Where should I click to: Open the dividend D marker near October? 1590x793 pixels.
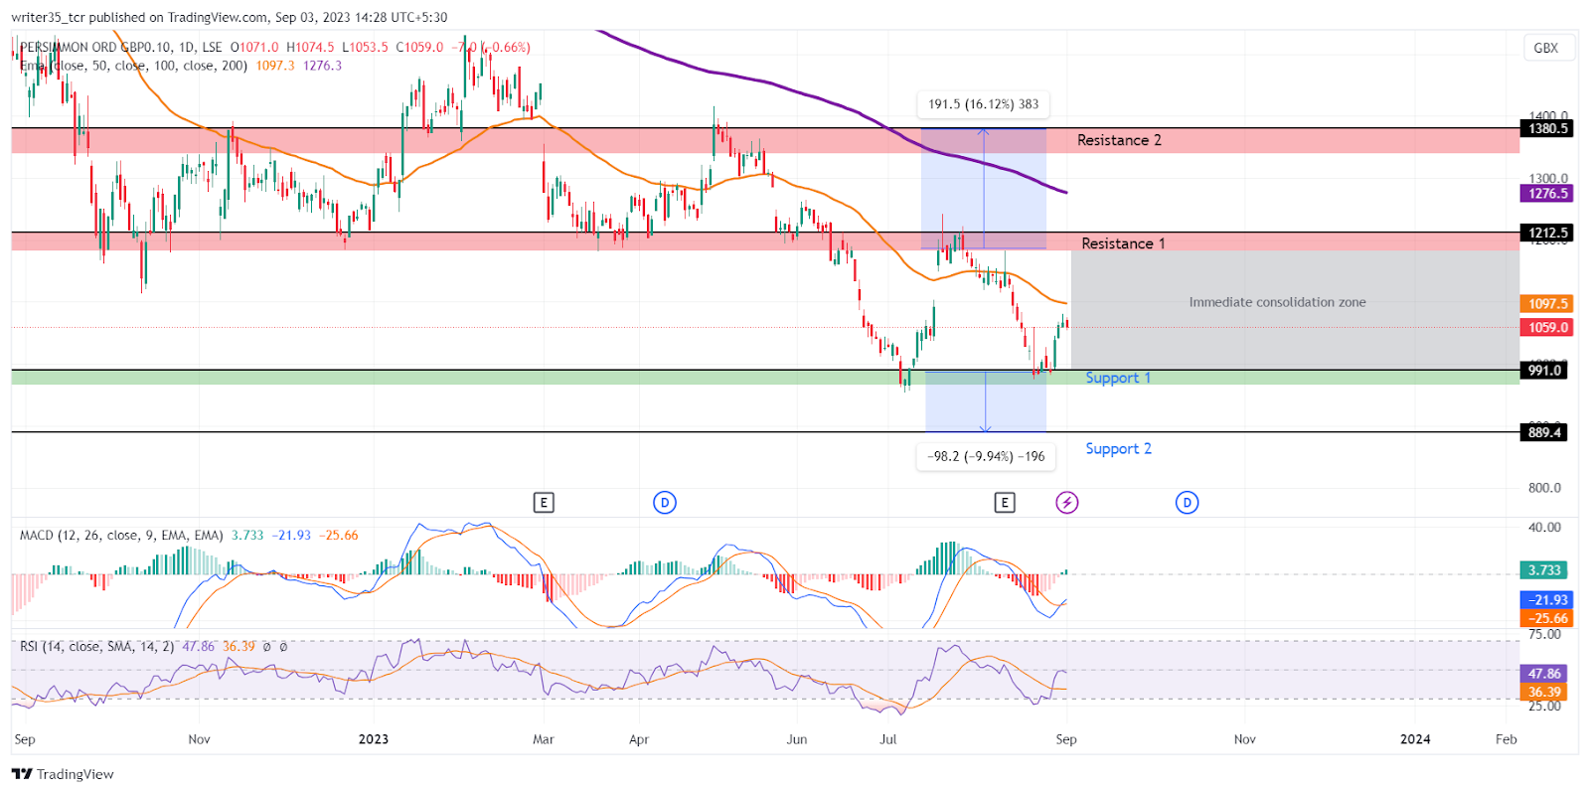[x=1187, y=503]
